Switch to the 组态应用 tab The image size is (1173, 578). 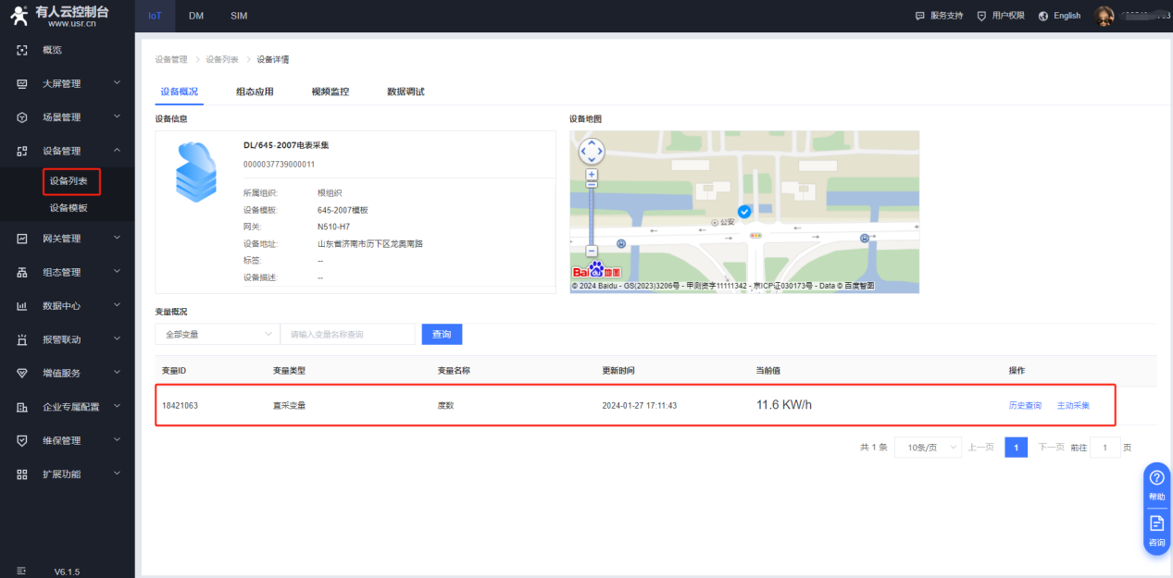pyautogui.click(x=255, y=92)
